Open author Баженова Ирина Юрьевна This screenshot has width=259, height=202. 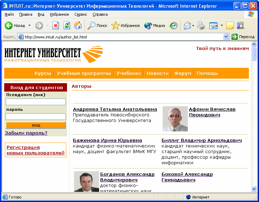108,140
